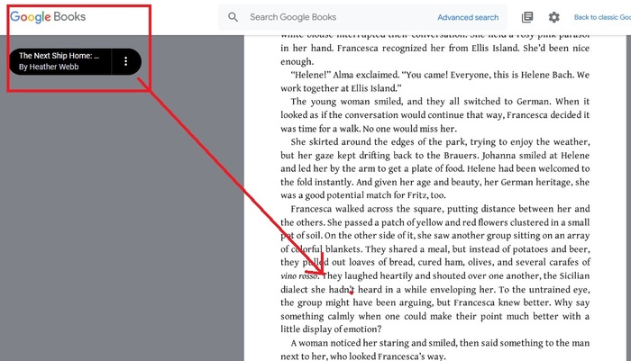631x361 pixels.
Task: Click The Next Ship Home book title
Action: (x=59, y=56)
